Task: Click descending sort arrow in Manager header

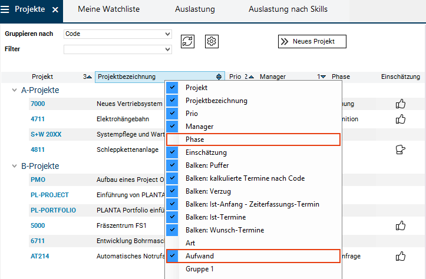Action: 323,77
